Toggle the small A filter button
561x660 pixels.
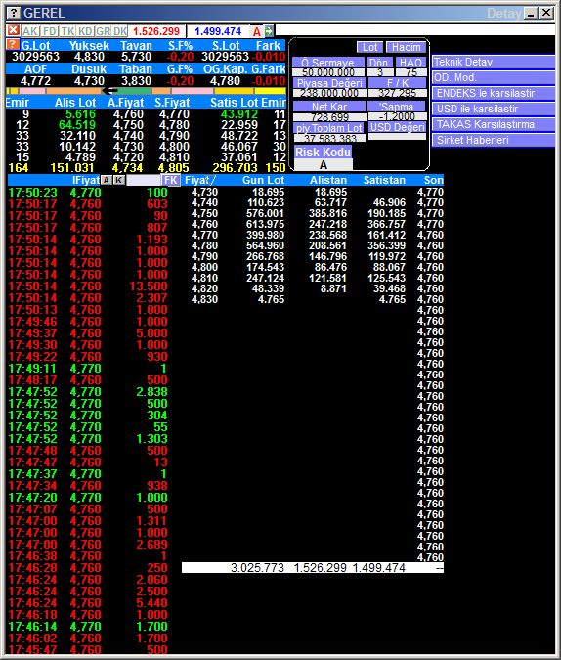107,180
